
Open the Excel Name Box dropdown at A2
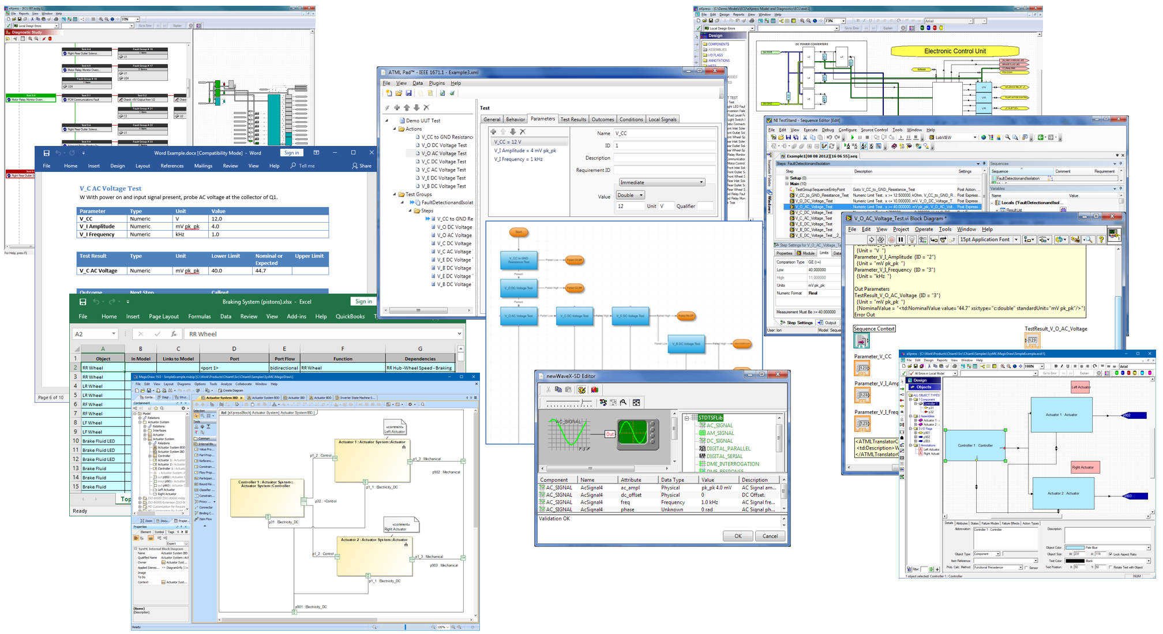coord(113,334)
